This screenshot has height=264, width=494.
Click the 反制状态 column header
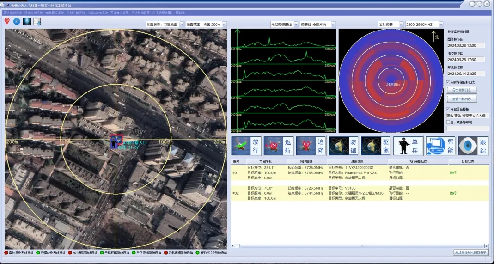tap(468, 161)
